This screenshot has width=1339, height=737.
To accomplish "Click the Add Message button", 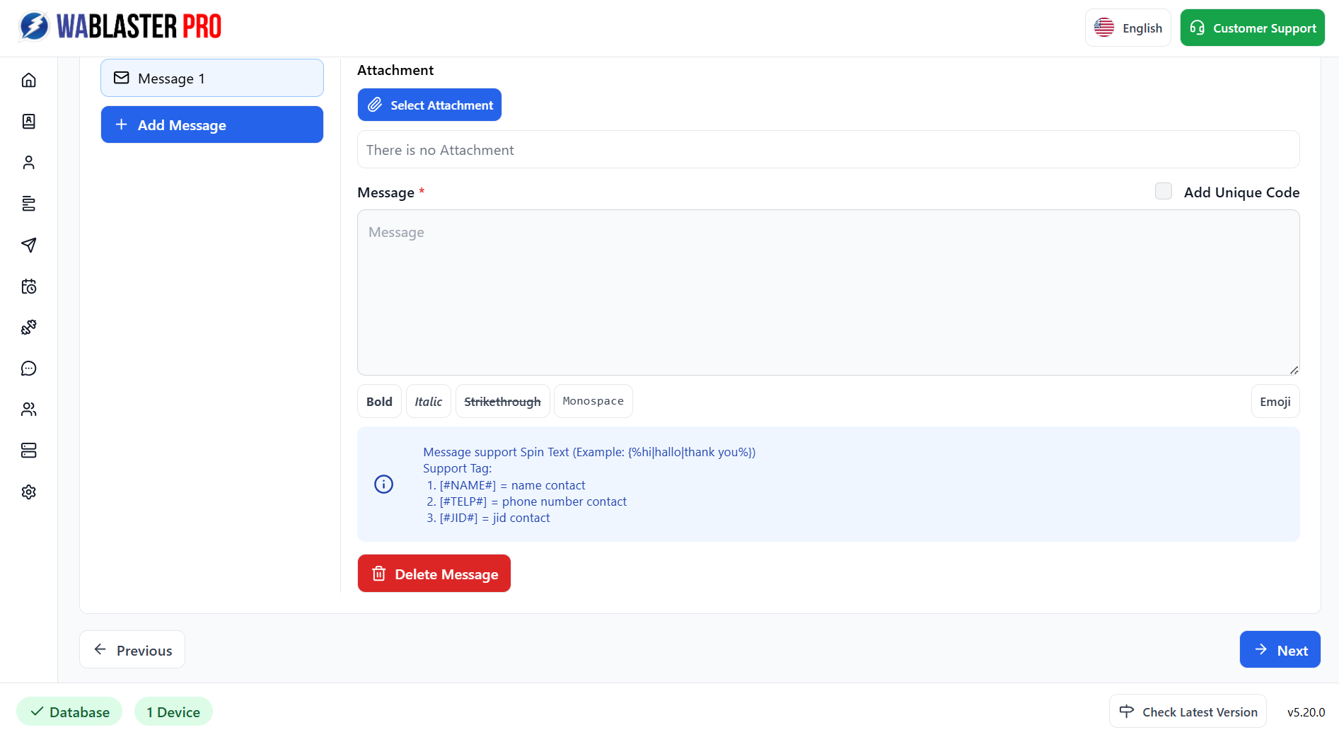I will click(x=212, y=124).
